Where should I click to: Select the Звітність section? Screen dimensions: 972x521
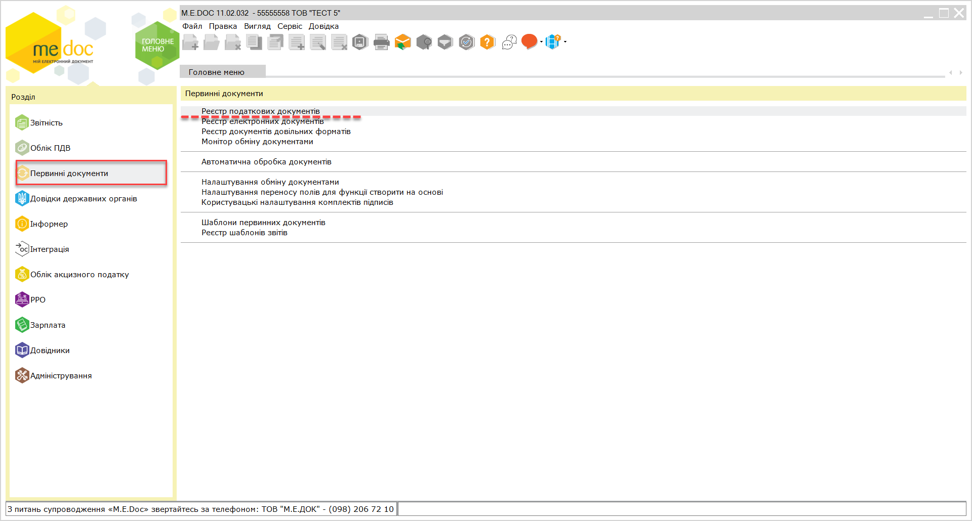point(46,122)
